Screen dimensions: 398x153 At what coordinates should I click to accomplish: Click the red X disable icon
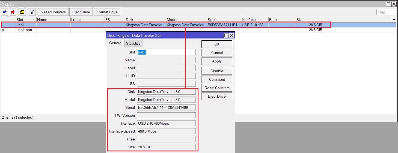pos(13,12)
